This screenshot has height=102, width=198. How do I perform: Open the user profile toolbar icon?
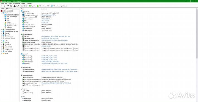pos(15,6)
